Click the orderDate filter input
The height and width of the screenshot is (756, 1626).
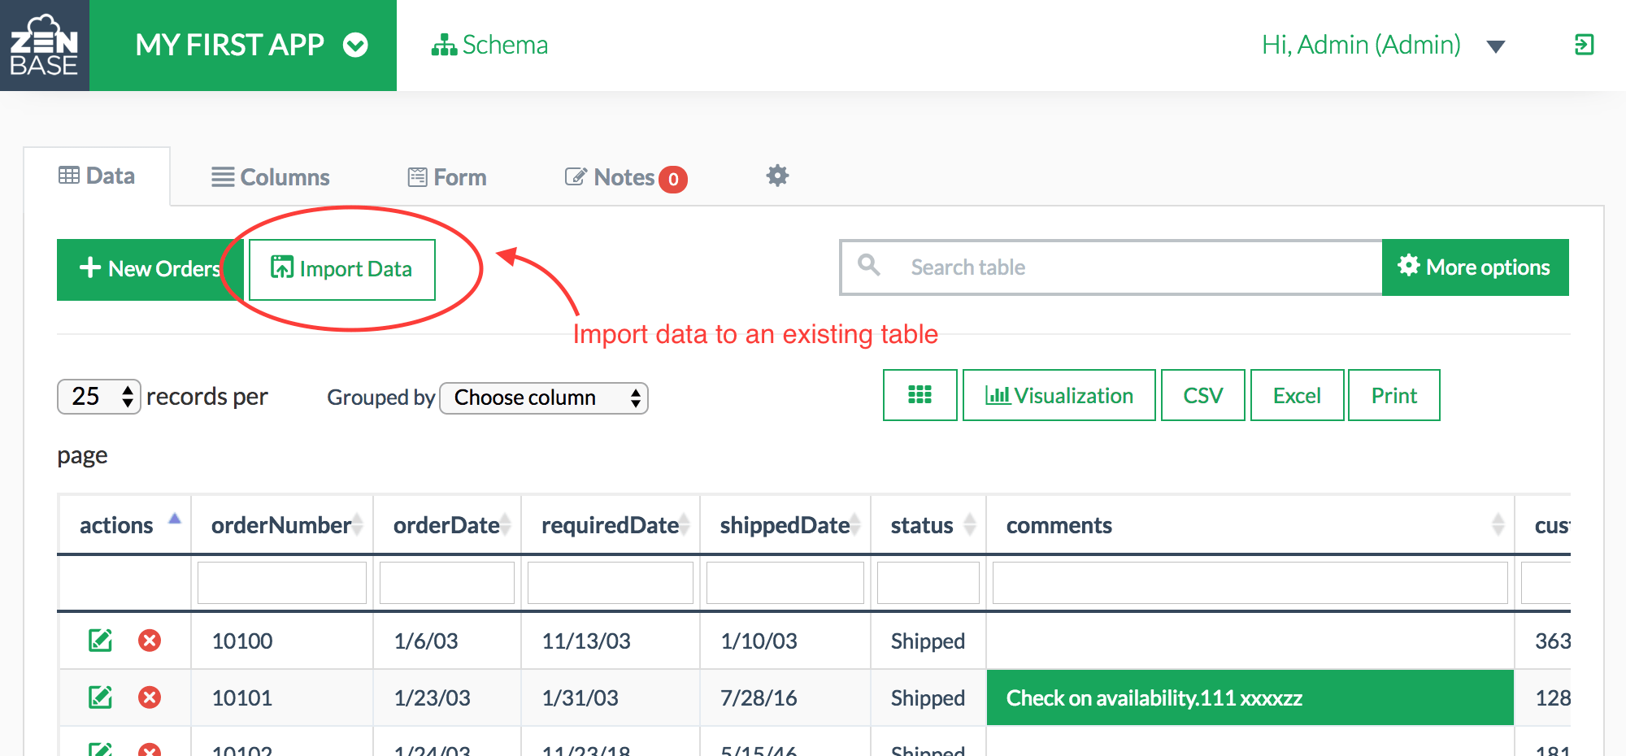pos(447,583)
